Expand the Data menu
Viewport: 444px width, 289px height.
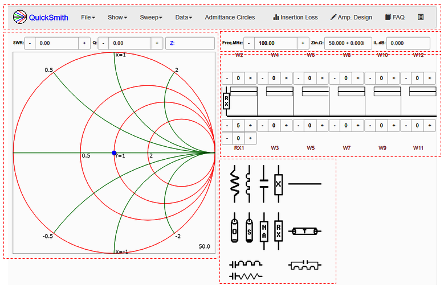point(184,17)
